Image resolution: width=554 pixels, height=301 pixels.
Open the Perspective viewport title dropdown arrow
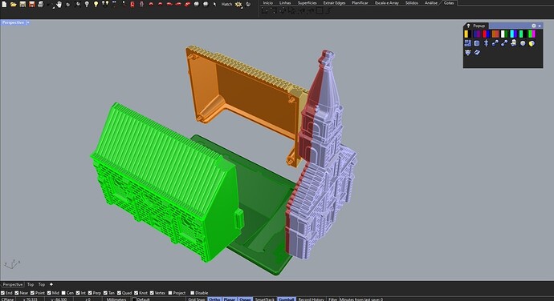(x=28, y=22)
